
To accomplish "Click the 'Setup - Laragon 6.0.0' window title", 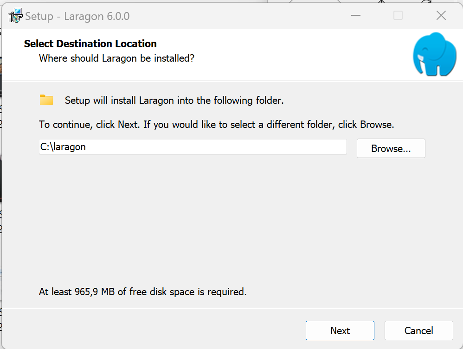I will tap(77, 16).
